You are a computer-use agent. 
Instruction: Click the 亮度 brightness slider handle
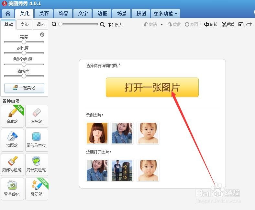point(24,42)
